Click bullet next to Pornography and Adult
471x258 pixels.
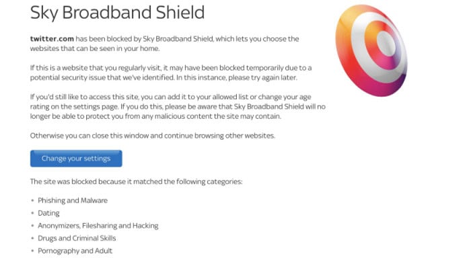point(32,251)
